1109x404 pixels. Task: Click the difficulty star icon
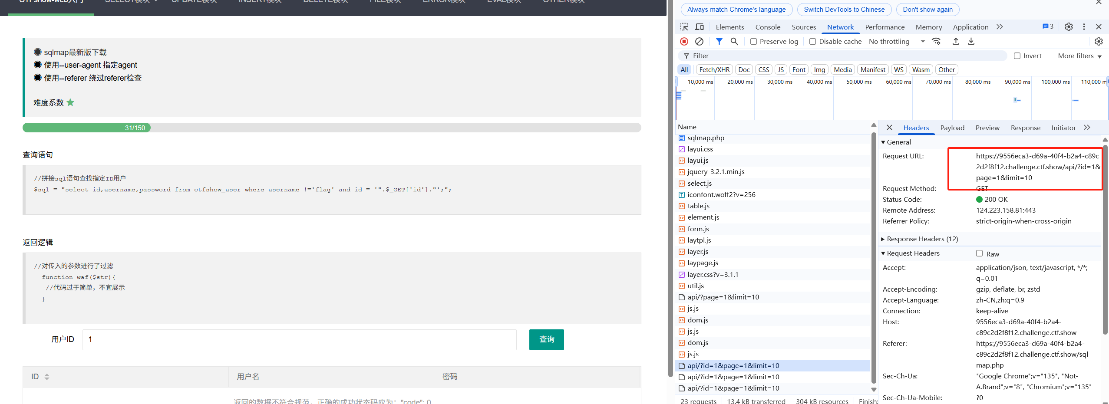click(70, 102)
